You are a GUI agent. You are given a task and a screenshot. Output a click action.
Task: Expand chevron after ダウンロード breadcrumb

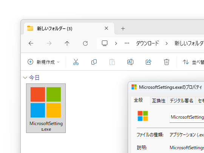[x=167, y=43]
